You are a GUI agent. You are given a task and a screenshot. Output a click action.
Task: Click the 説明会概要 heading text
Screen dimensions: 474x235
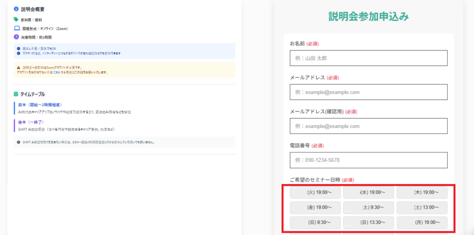(33, 9)
